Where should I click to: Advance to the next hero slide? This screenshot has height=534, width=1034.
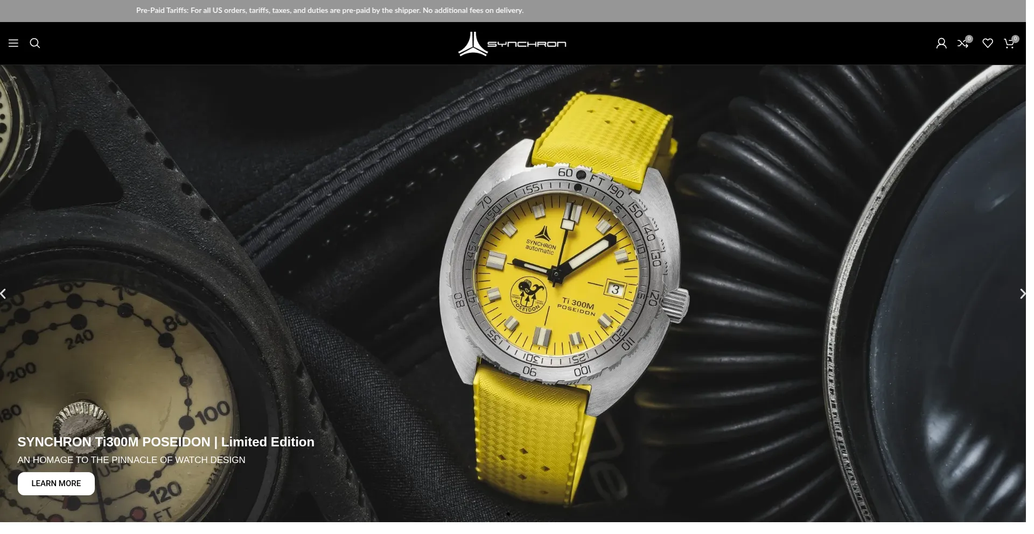point(1022,294)
